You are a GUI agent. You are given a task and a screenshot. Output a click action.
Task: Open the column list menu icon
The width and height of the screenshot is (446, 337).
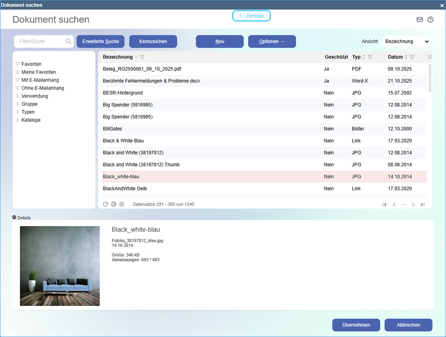[x=429, y=57]
